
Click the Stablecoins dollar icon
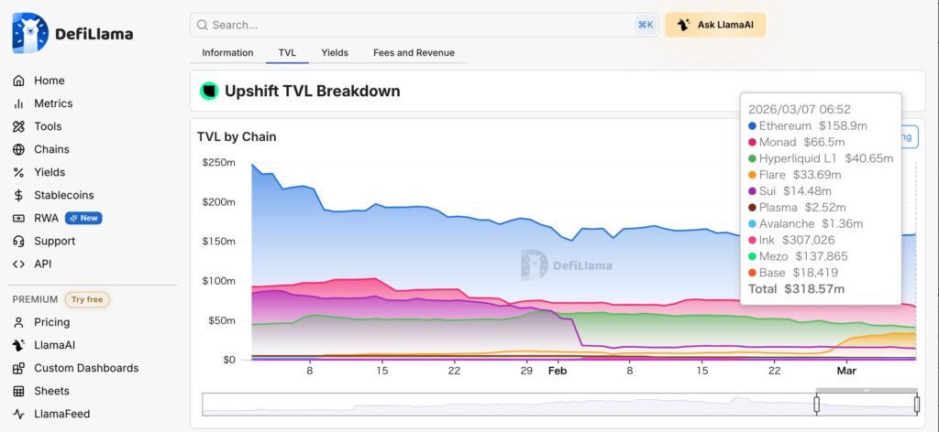(x=18, y=195)
